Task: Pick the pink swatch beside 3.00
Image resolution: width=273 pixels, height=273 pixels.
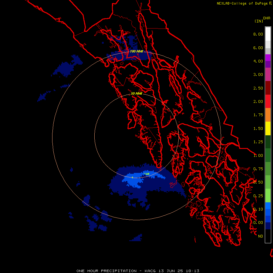Action: [268, 74]
